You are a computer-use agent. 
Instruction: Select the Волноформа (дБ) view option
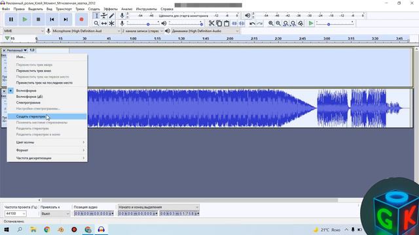tap(47, 97)
